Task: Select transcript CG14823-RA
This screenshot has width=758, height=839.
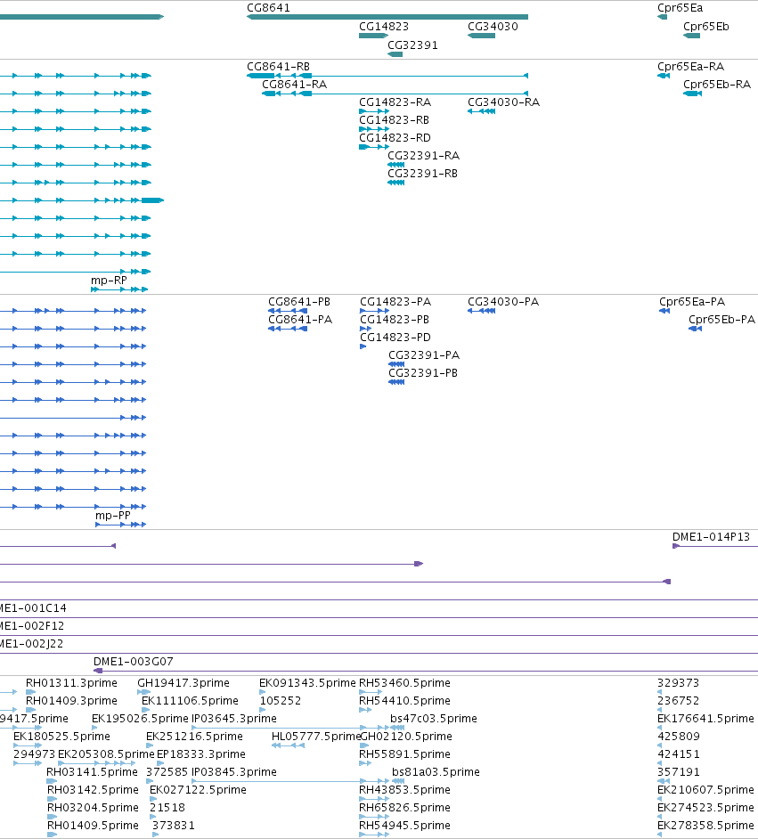Action: point(374,111)
